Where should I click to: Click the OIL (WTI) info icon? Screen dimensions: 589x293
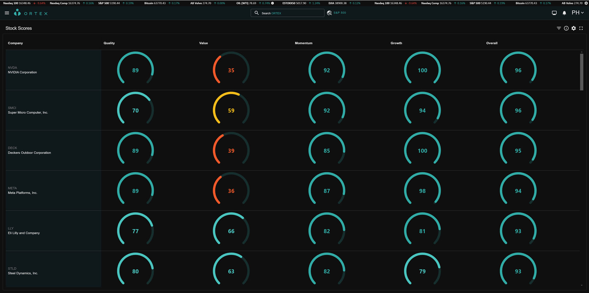click(272, 3)
